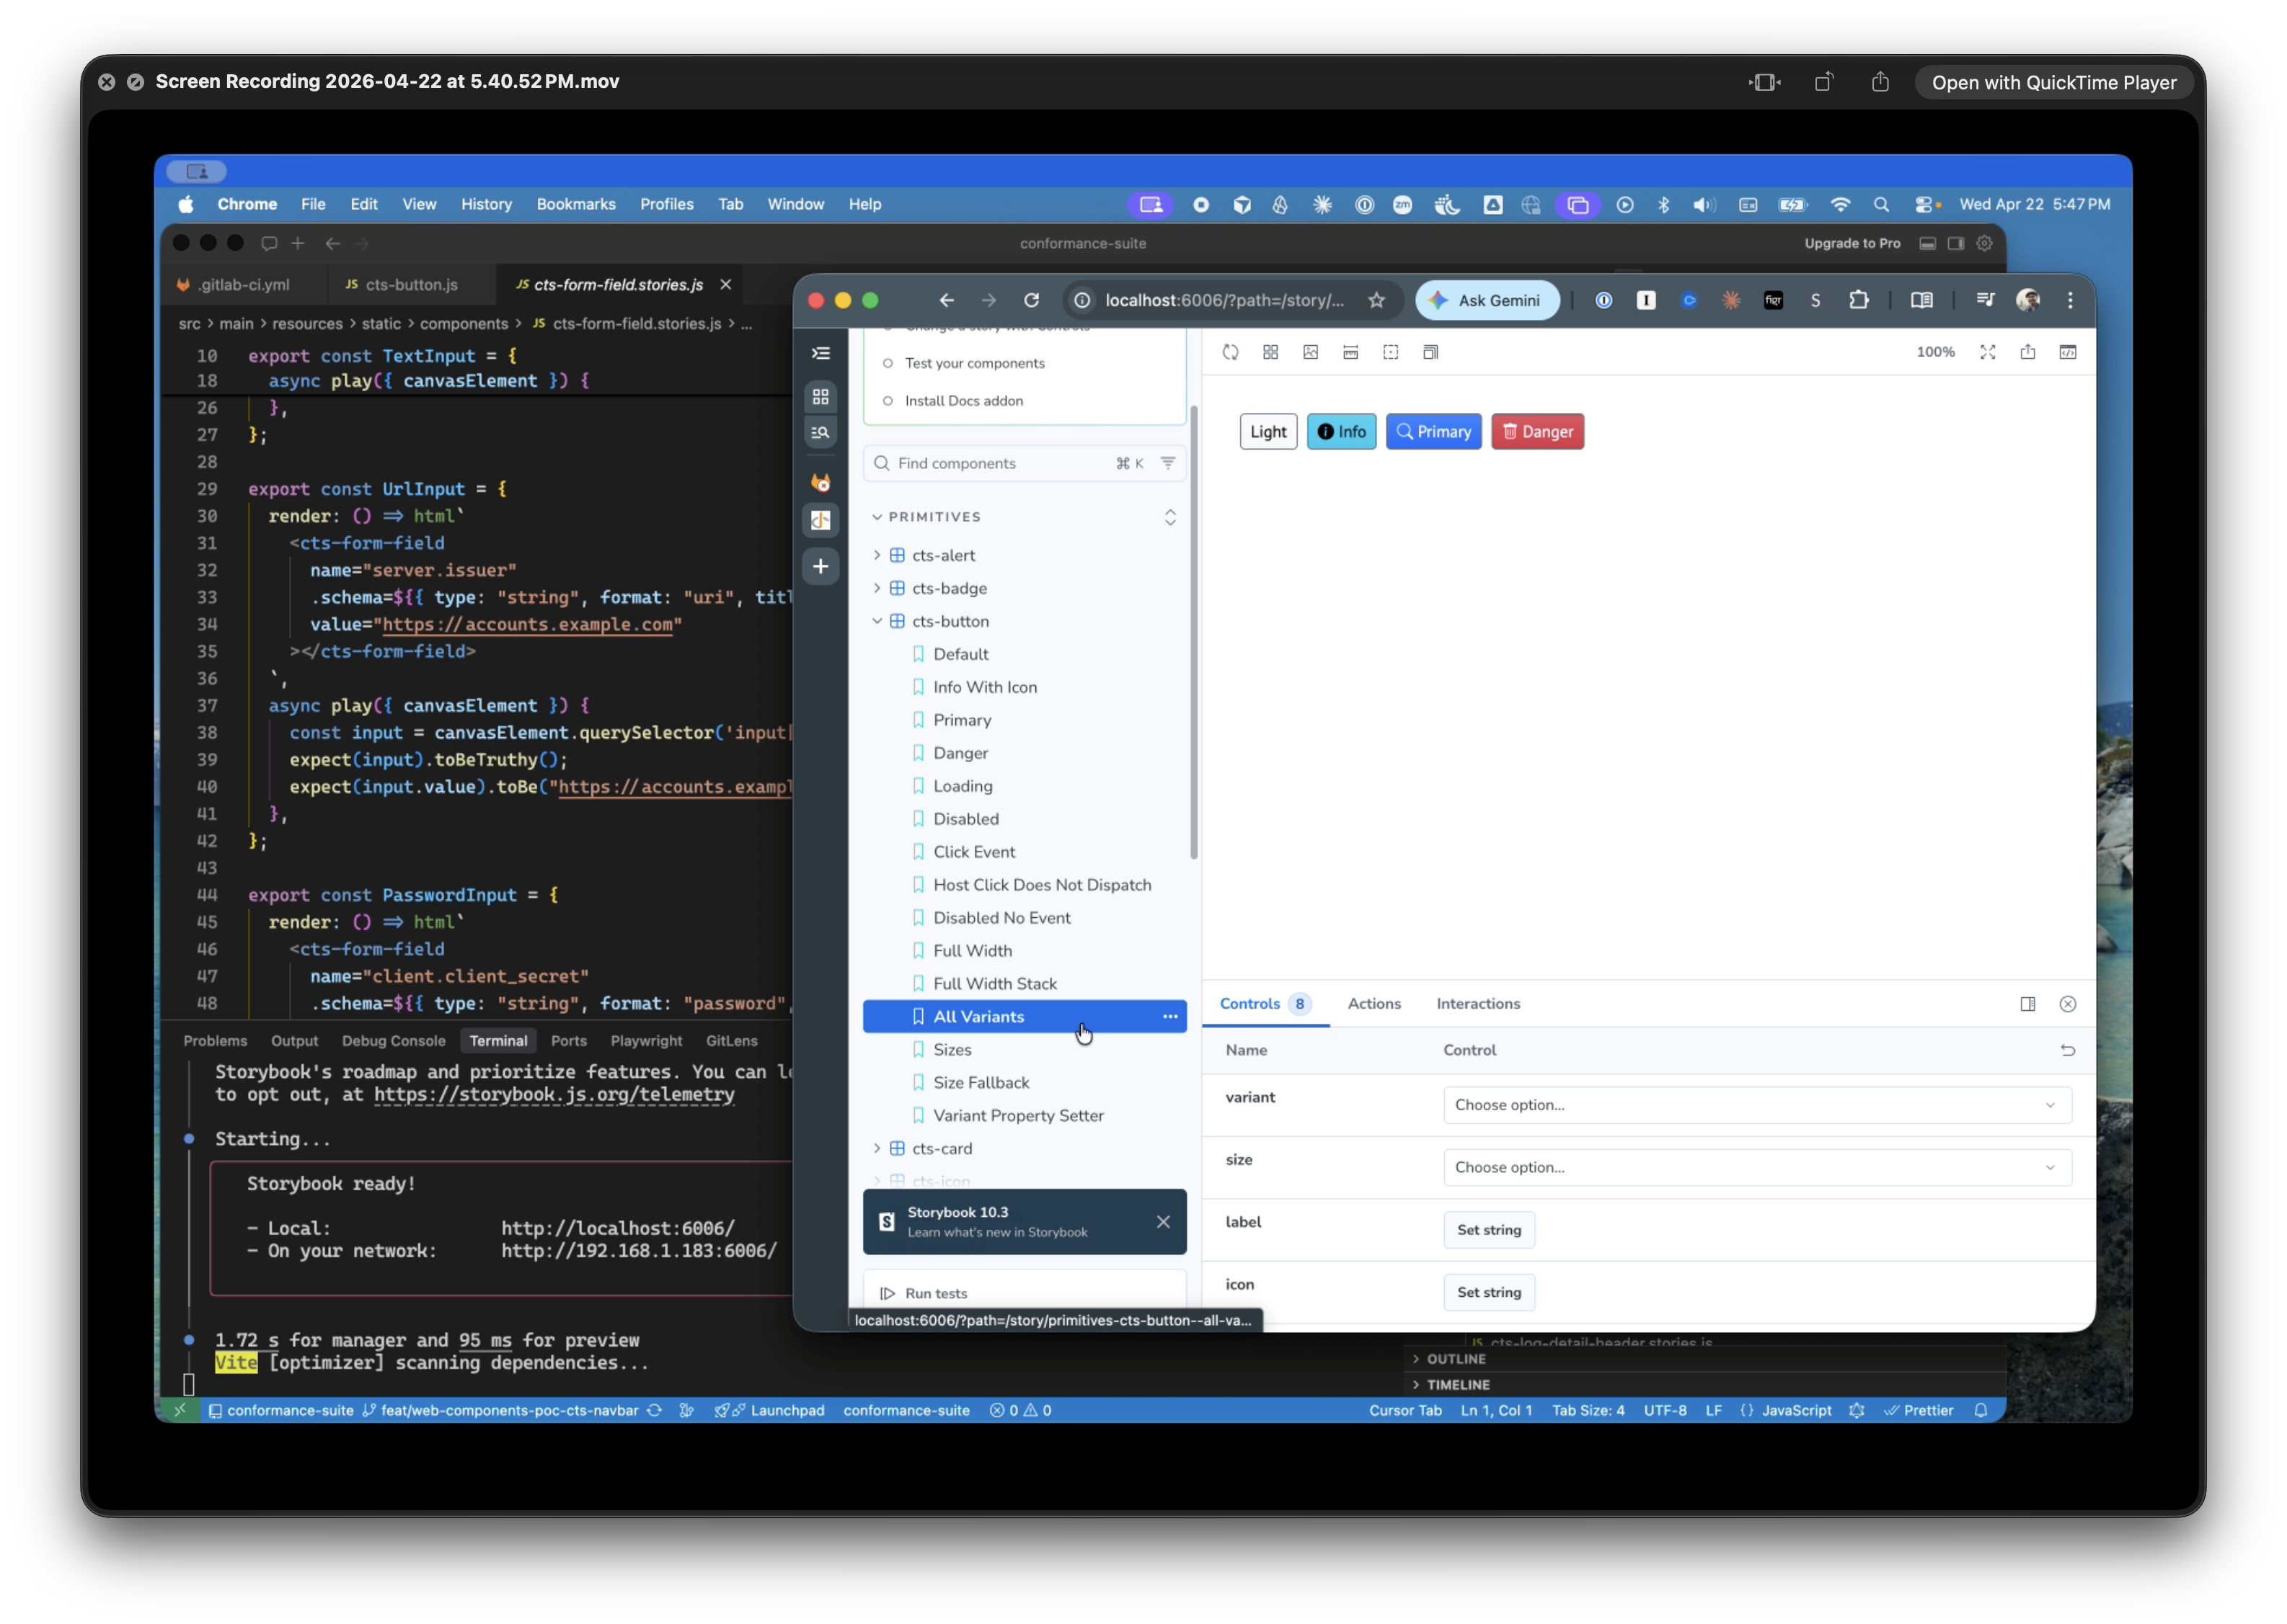
Task: Open the size Choose option dropdown
Action: point(1757,1167)
